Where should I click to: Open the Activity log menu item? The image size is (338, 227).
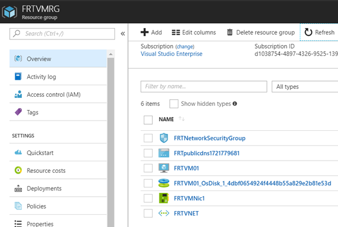[58, 77]
